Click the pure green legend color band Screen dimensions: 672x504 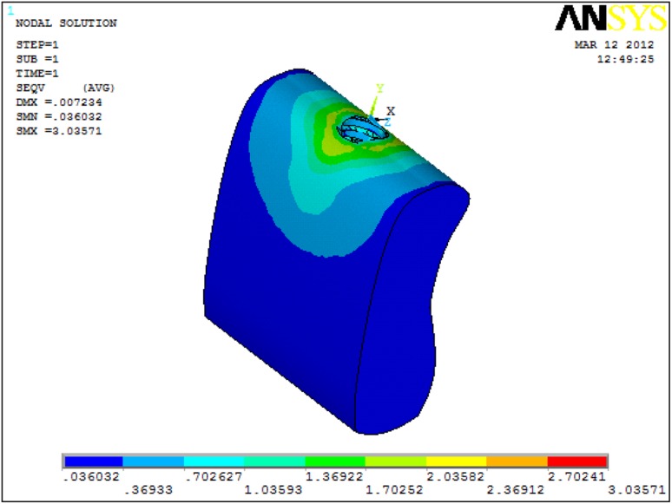point(335,461)
